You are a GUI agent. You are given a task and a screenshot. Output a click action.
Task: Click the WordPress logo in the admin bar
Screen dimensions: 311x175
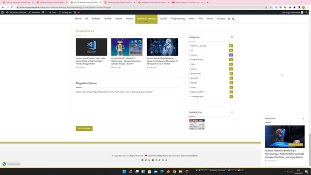click(2, 12)
